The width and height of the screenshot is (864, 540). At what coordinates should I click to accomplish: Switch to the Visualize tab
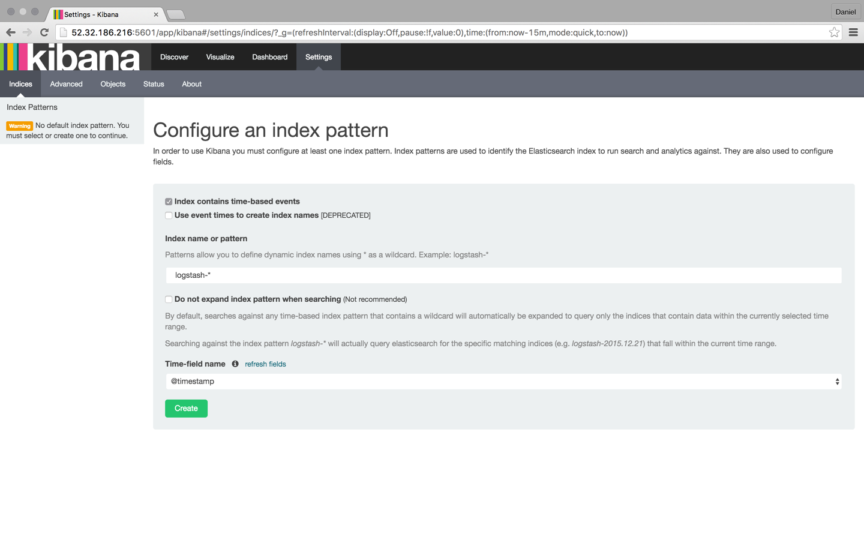(x=220, y=56)
